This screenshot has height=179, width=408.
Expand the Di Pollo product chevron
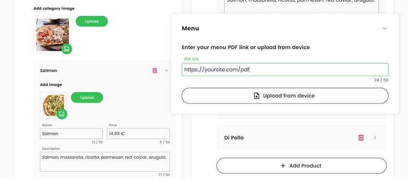(375, 137)
